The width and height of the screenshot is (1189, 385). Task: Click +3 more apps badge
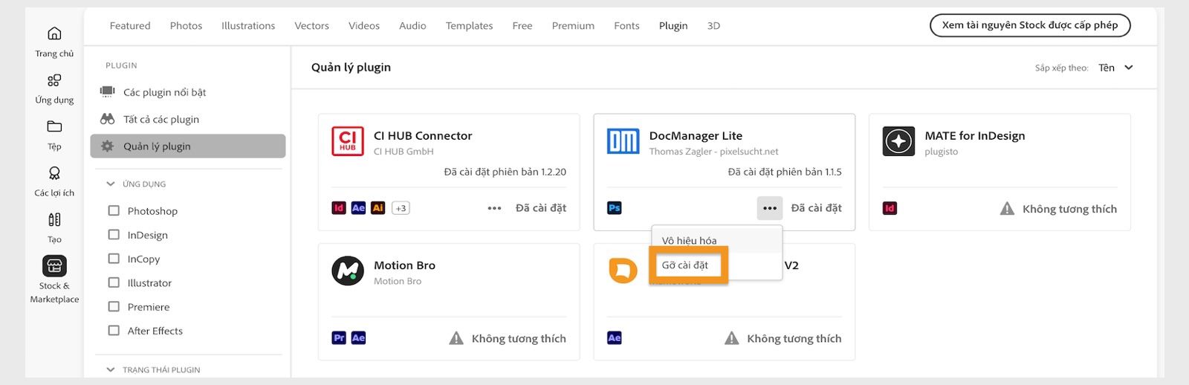(401, 208)
